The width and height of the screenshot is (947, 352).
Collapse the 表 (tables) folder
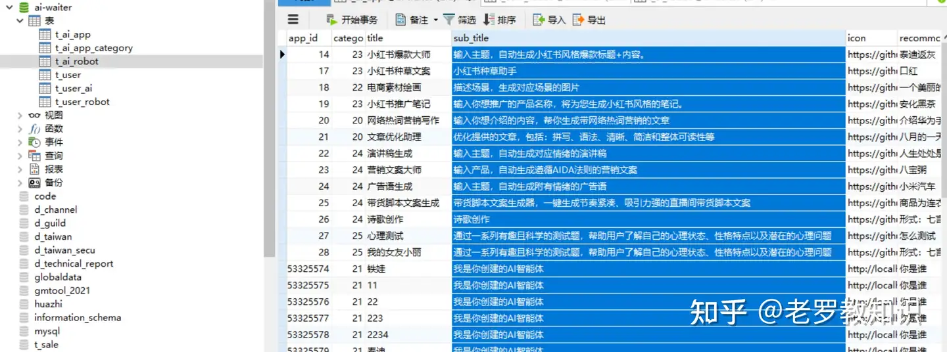[x=20, y=21]
